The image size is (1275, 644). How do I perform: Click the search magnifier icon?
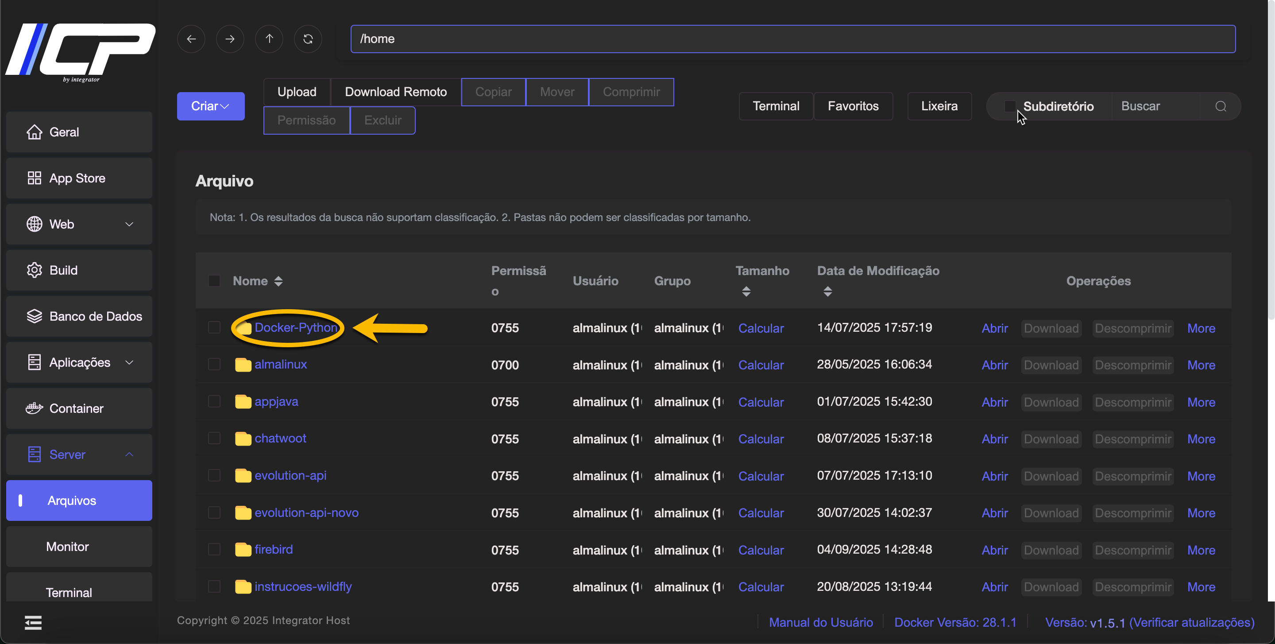[x=1221, y=106]
